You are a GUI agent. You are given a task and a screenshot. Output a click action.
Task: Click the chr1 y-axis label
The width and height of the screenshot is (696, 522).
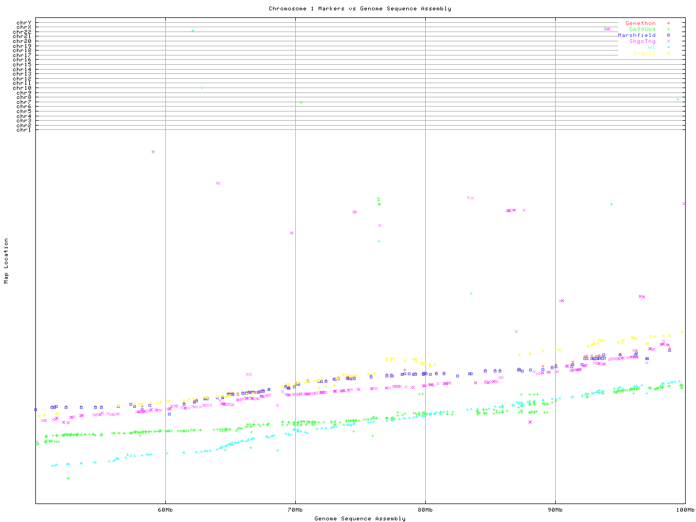point(23,129)
